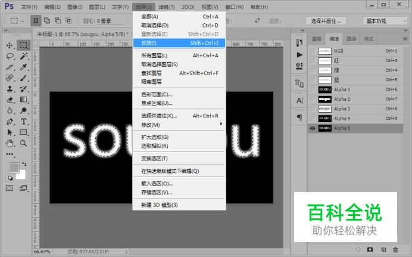412x257 pixels.
Task: Select the Magic Wand tool
Action: point(24,56)
